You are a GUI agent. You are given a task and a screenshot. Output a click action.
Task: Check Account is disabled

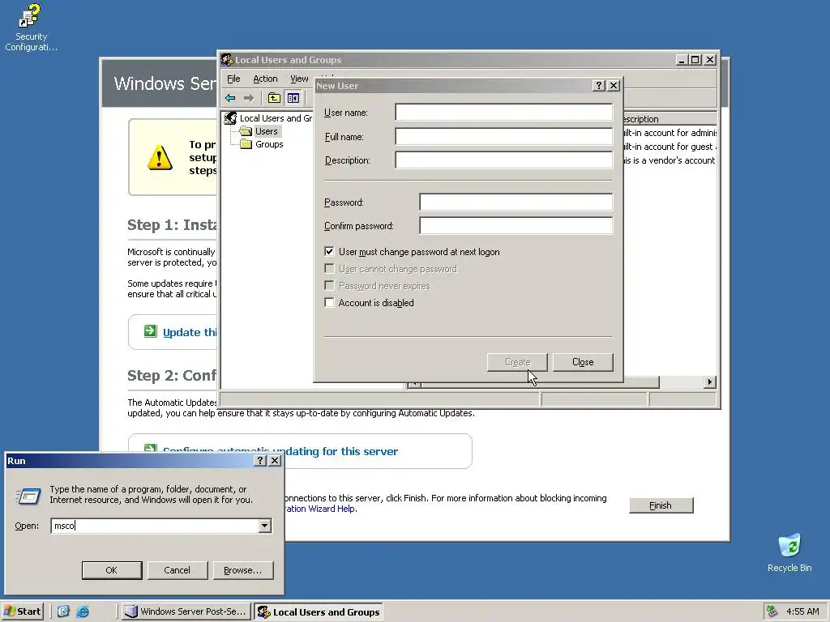pyautogui.click(x=329, y=303)
